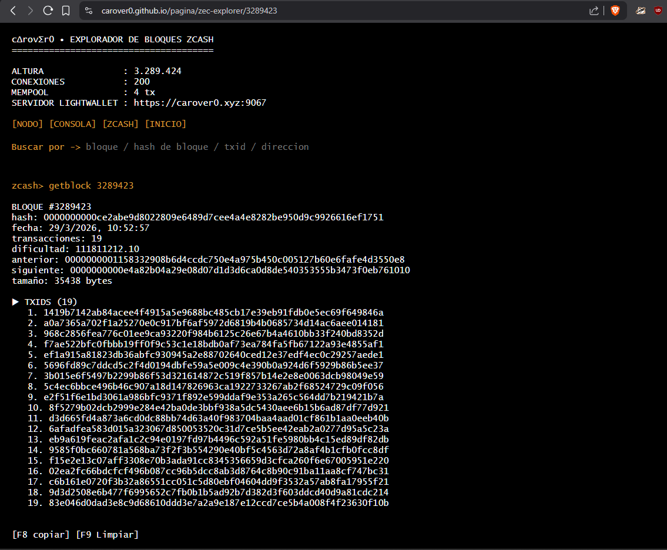The image size is (667, 550).
Task: Click the ALTURA value 3.289.424
Action: coord(157,71)
